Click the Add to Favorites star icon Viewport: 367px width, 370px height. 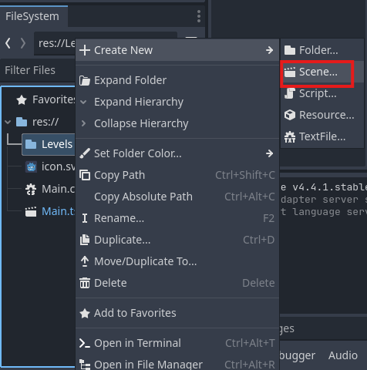(x=85, y=313)
